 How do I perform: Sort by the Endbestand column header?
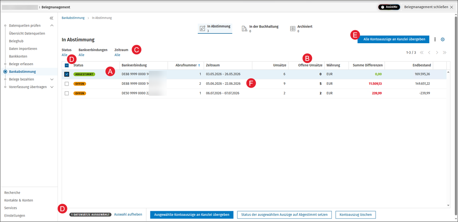pos(422,65)
